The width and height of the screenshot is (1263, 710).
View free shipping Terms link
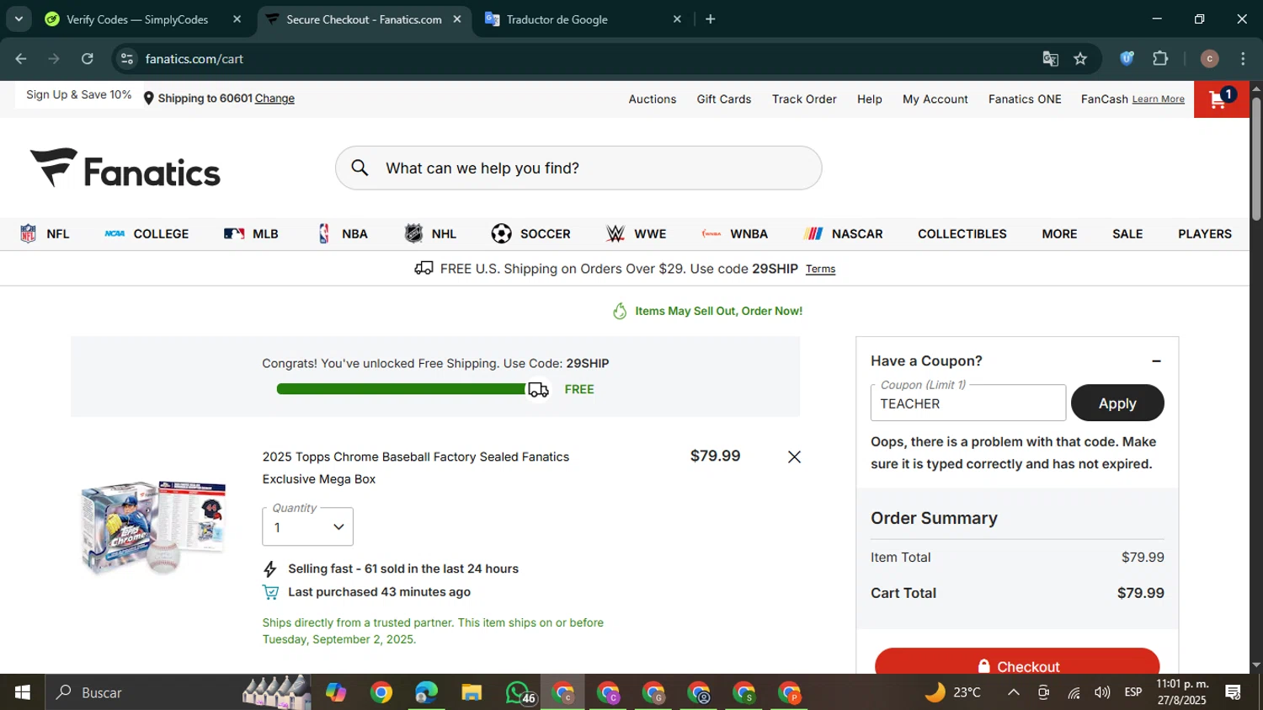pyautogui.click(x=820, y=270)
